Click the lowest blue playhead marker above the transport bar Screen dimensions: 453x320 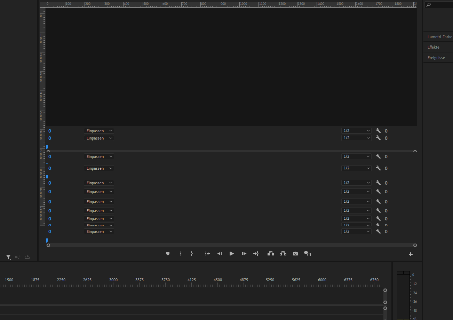click(47, 240)
